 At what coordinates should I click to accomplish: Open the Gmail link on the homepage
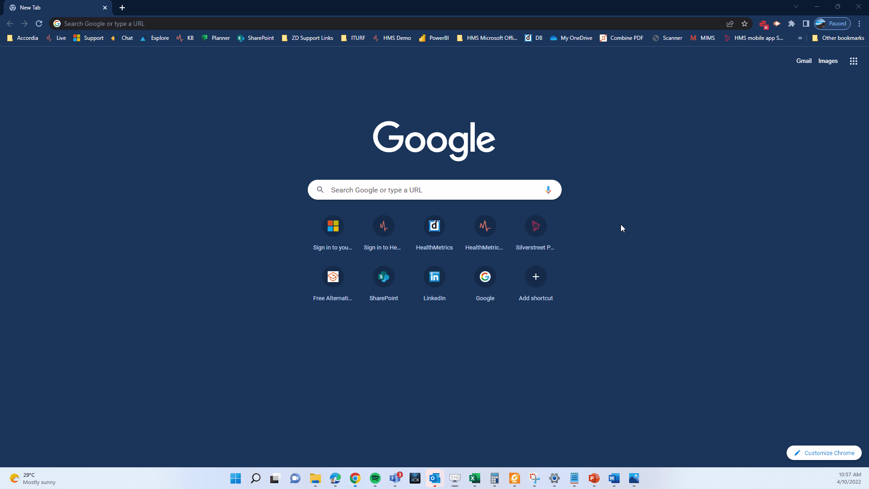click(803, 61)
